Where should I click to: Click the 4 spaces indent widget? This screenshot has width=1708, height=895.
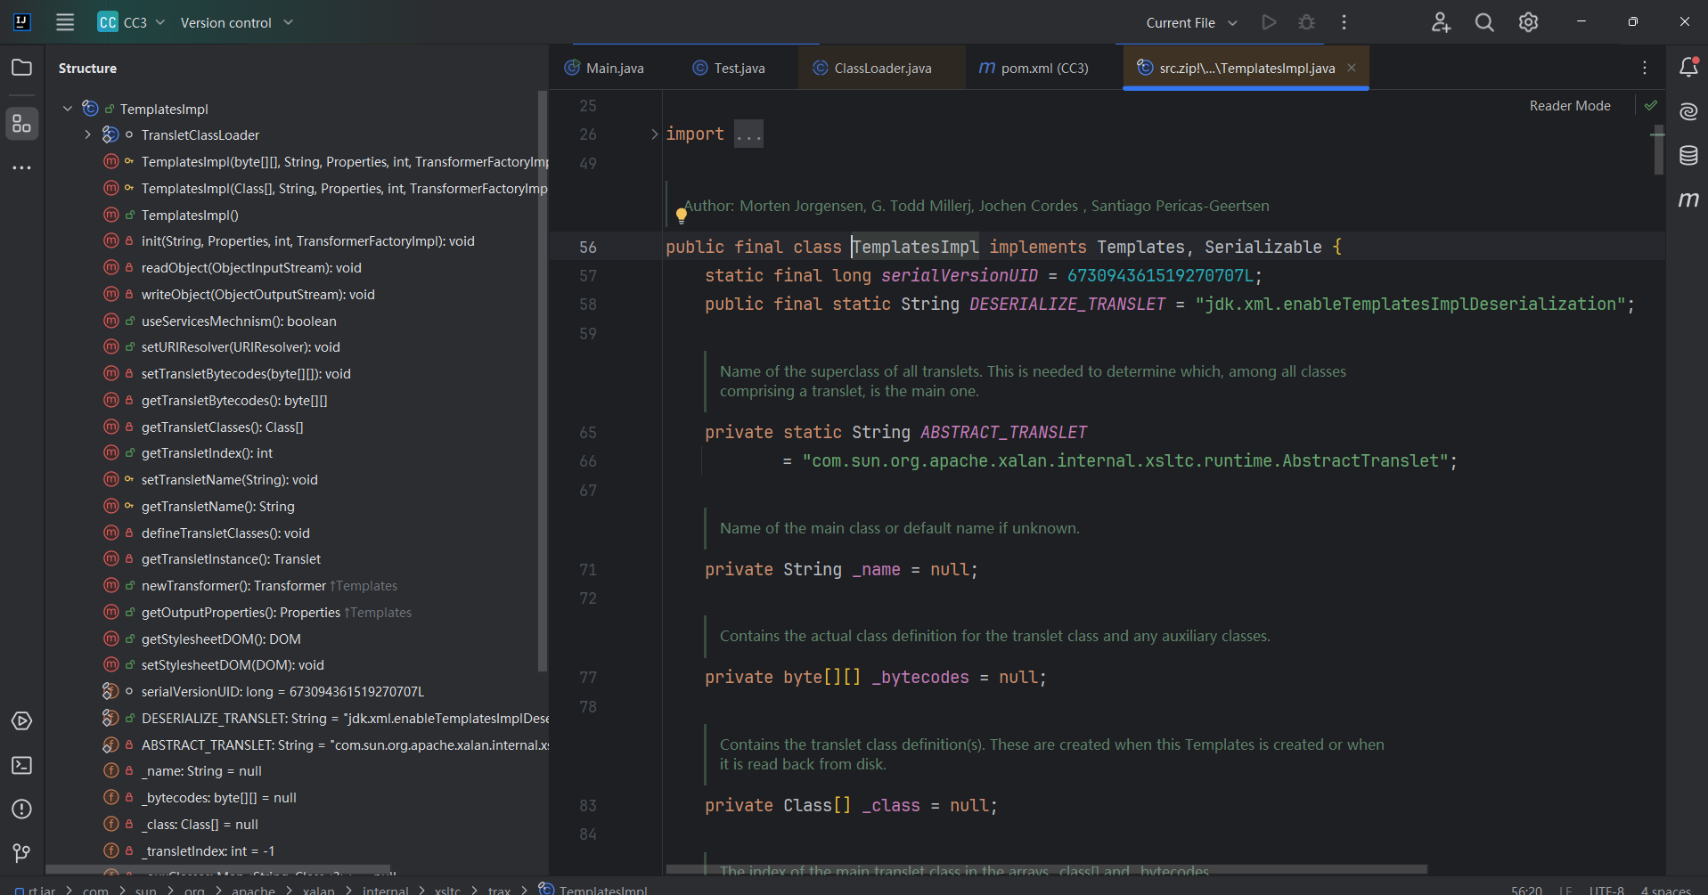point(1666,890)
